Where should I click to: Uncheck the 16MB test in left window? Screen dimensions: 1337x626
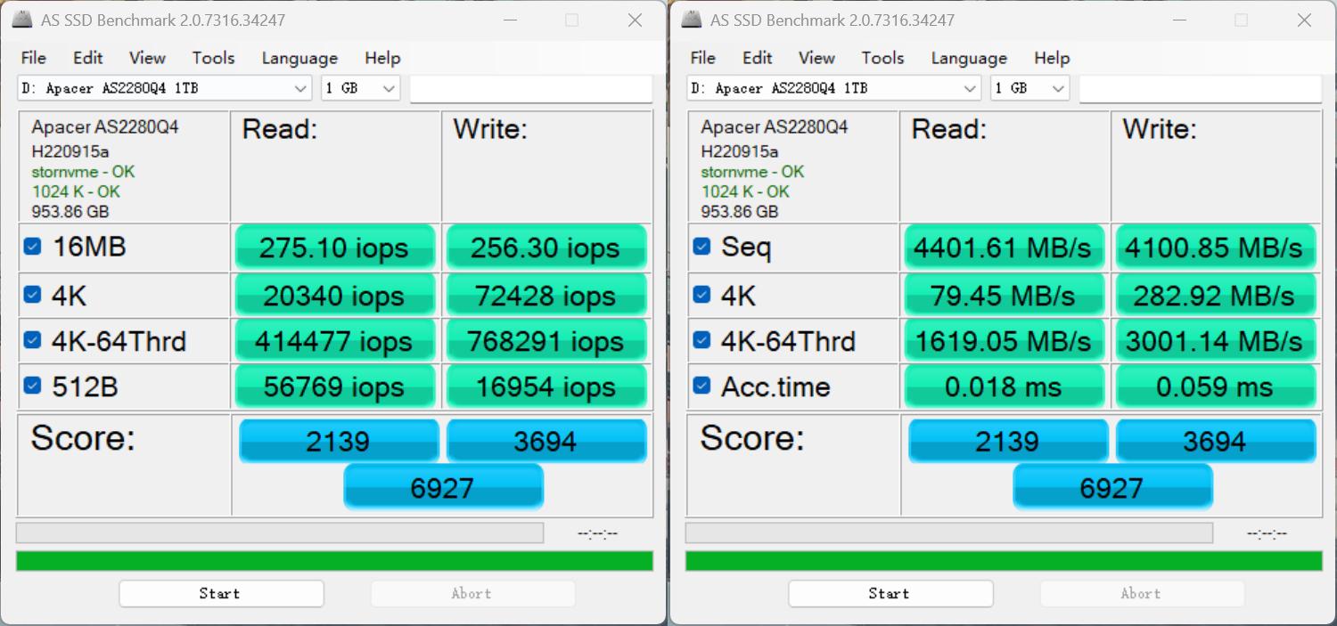(x=32, y=247)
